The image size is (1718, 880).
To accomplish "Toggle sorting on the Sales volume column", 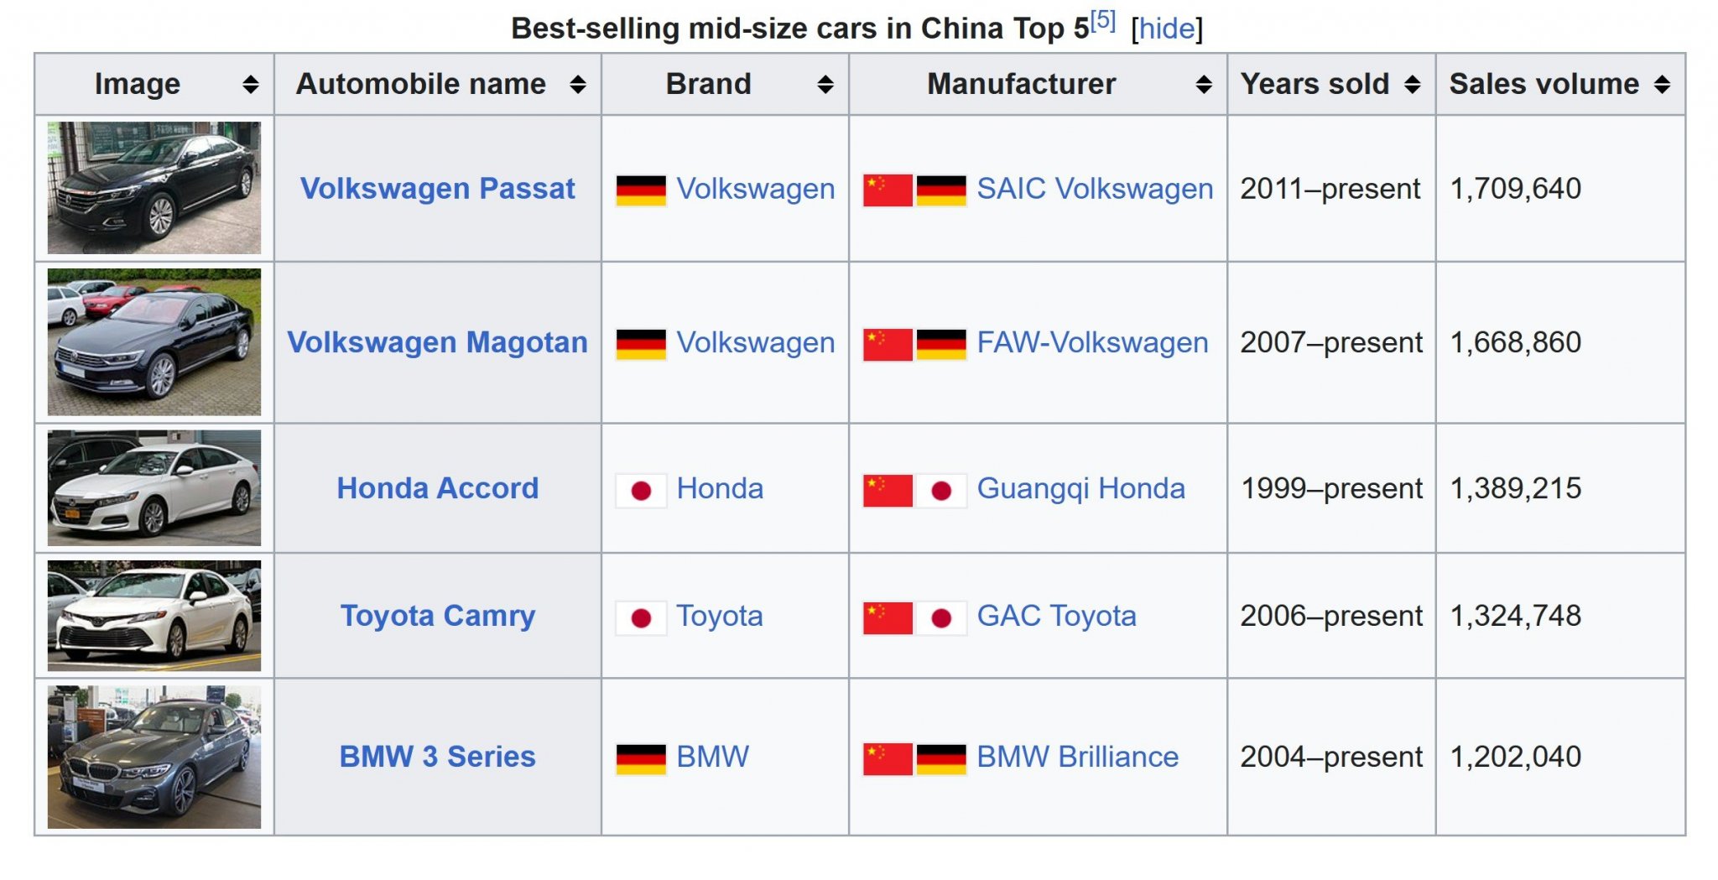I will point(1663,84).
